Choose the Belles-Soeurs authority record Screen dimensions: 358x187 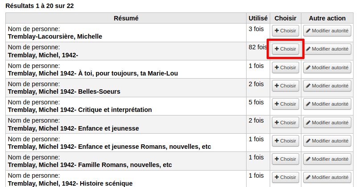[285, 86]
